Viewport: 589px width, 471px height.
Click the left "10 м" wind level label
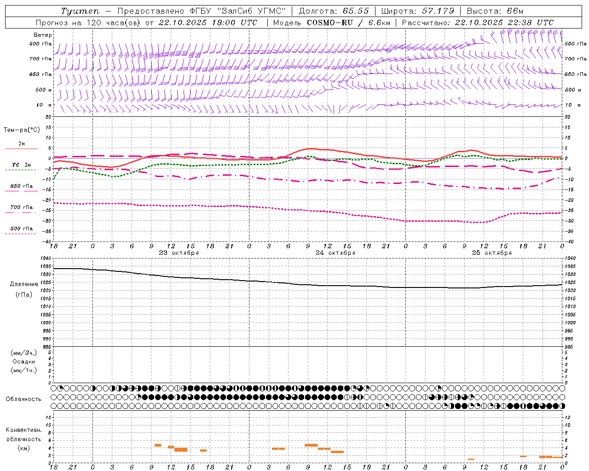click(x=44, y=105)
